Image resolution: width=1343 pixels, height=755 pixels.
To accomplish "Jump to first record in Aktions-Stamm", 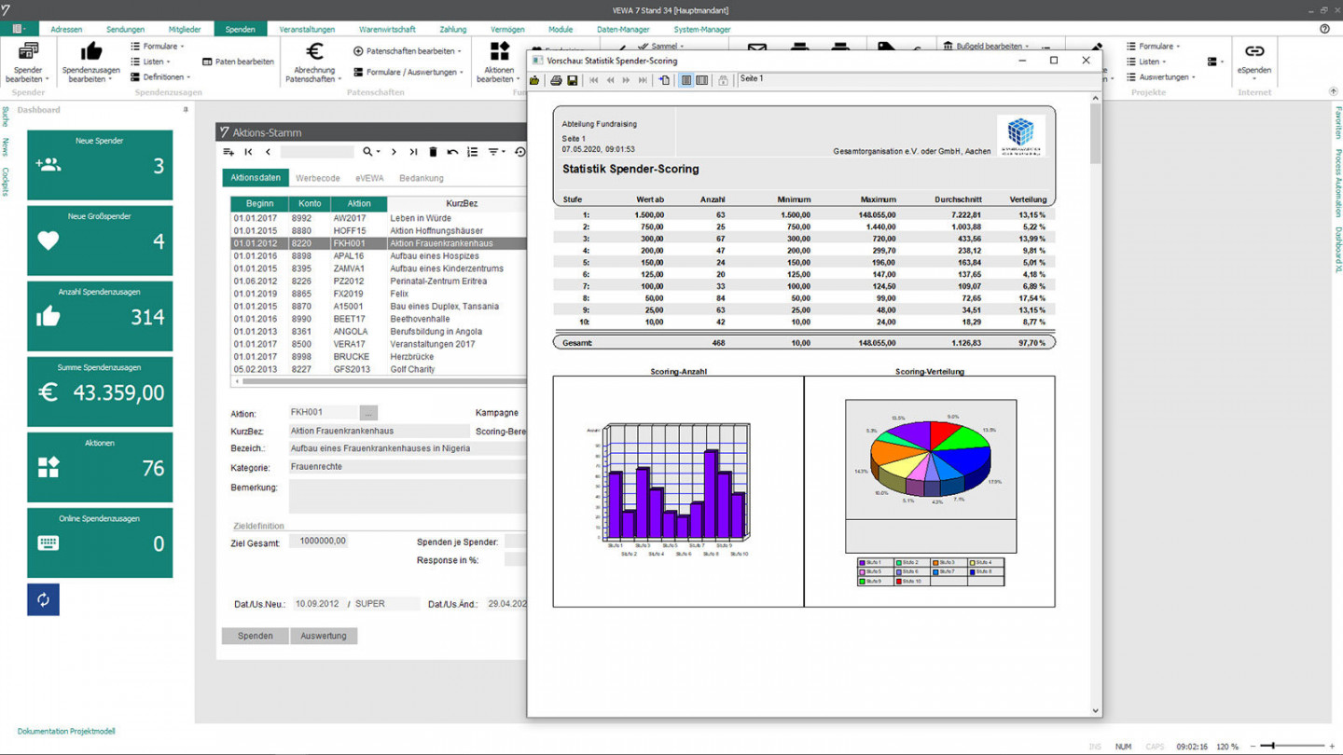I will pos(248,152).
